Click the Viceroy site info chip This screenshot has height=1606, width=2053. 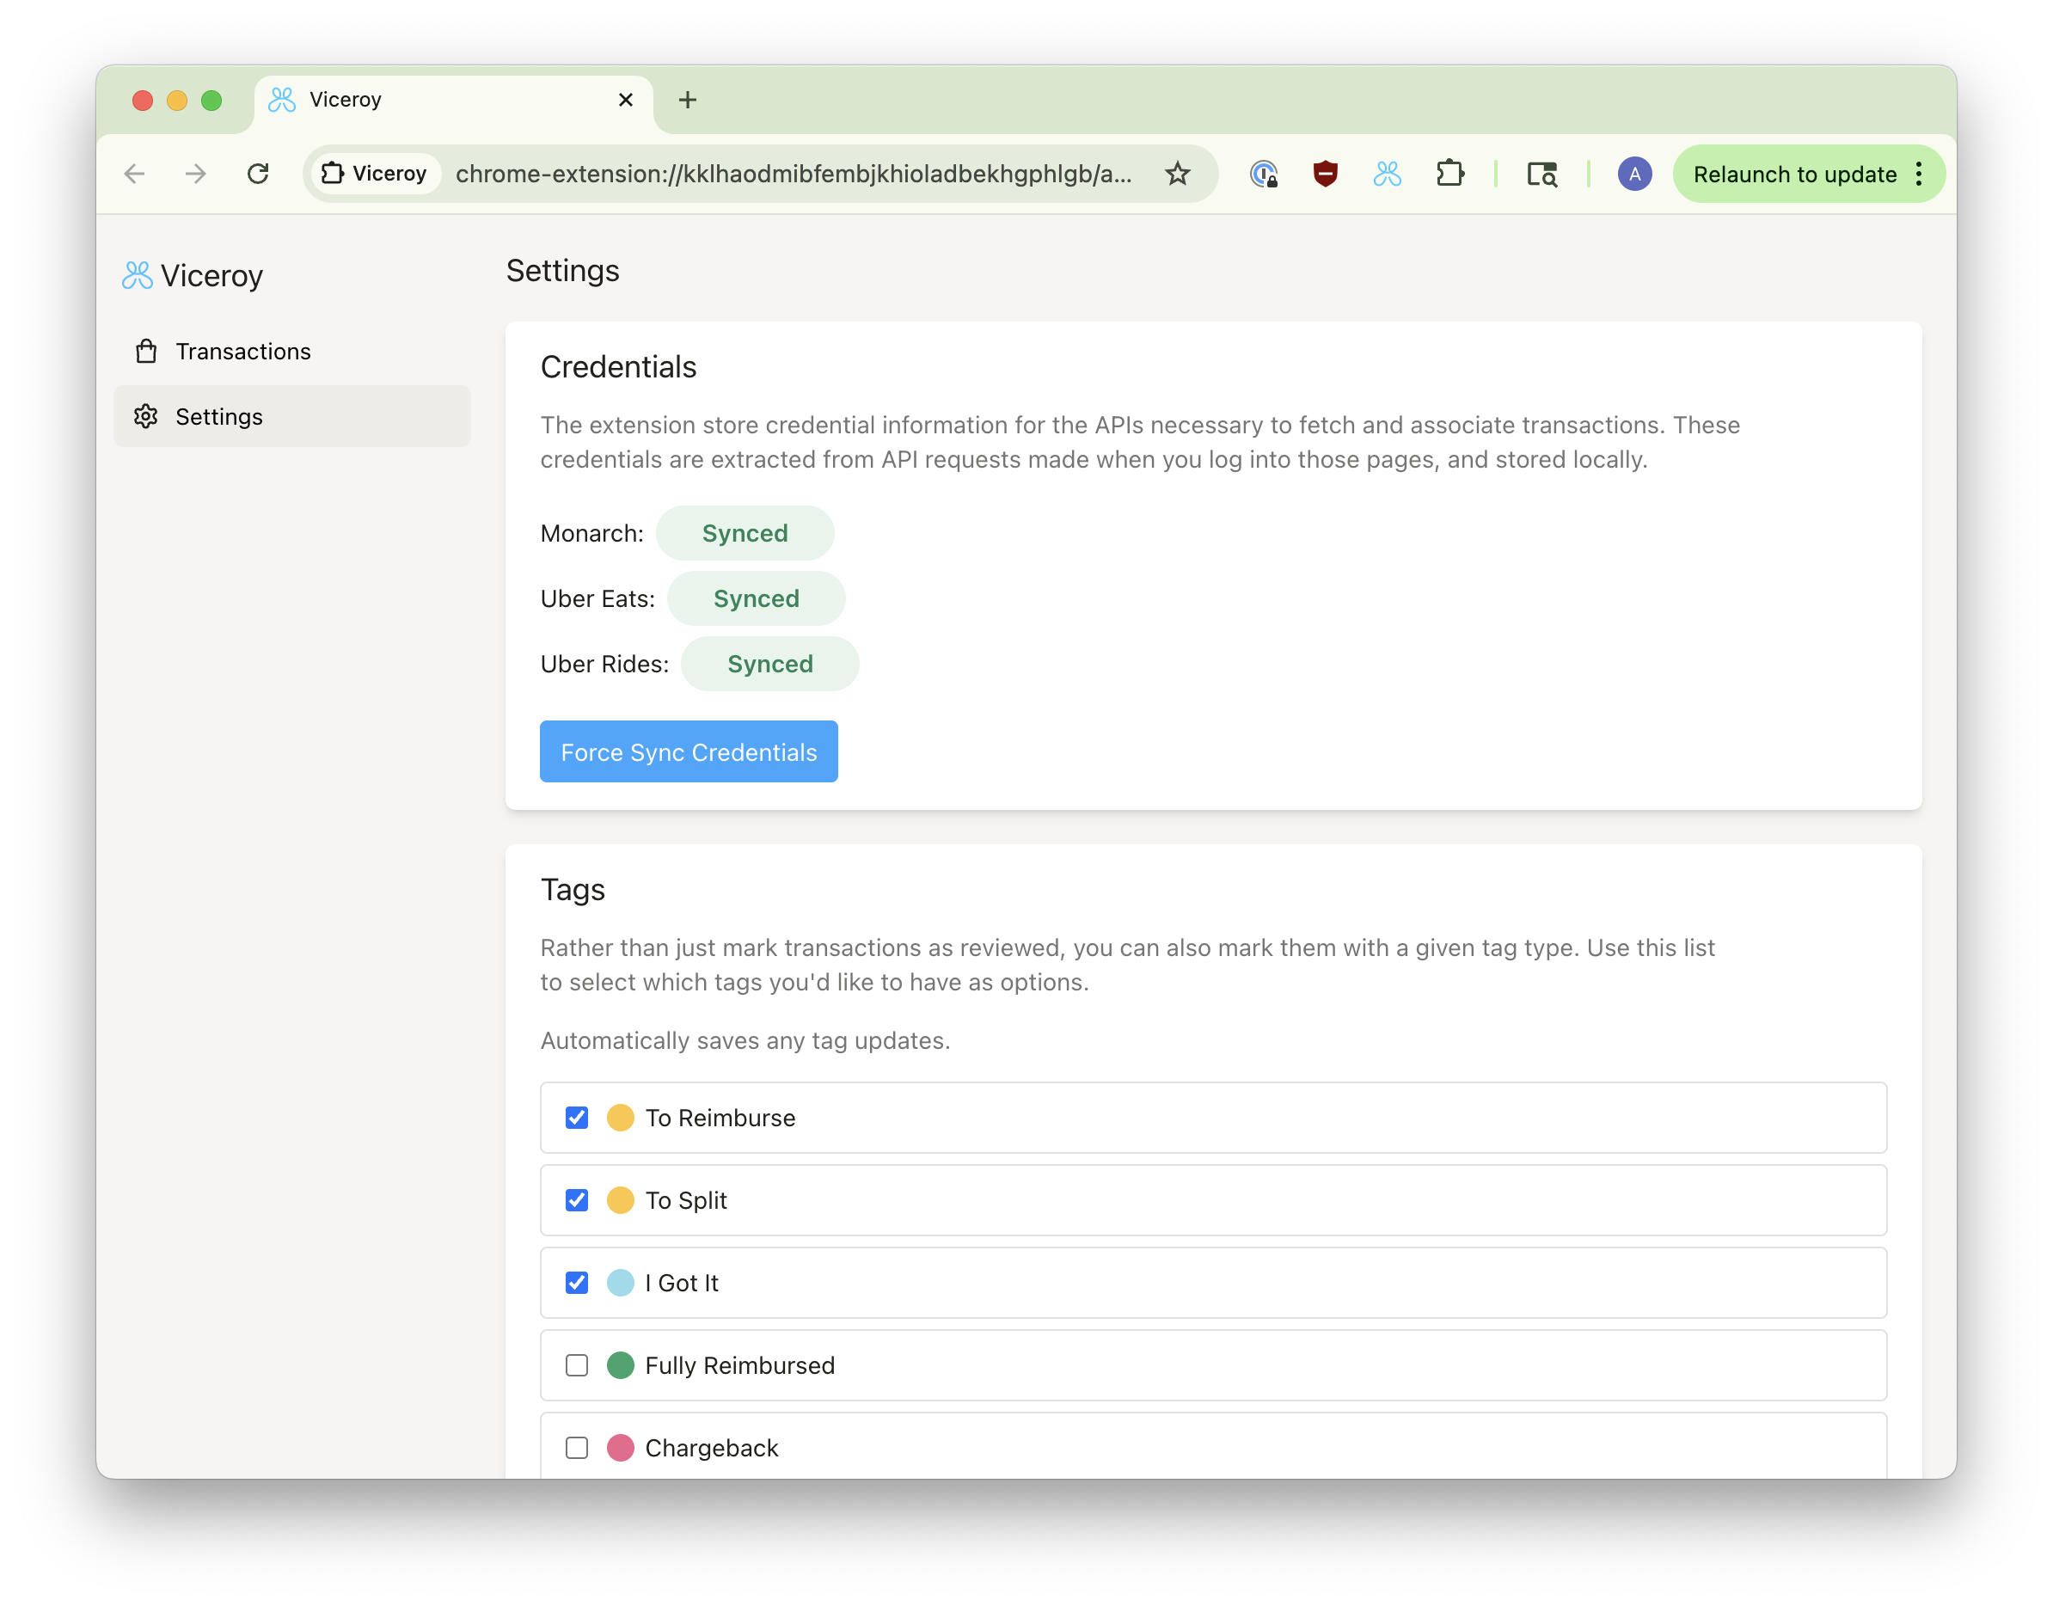click(375, 174)
